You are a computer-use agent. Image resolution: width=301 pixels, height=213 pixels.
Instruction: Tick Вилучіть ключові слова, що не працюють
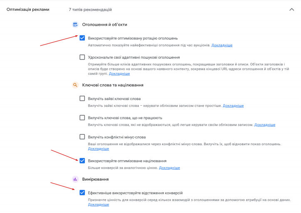click(x=82, y=118)
